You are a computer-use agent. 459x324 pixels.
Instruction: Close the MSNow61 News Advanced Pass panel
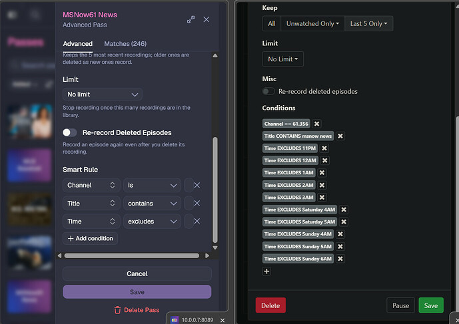(207, 19)
